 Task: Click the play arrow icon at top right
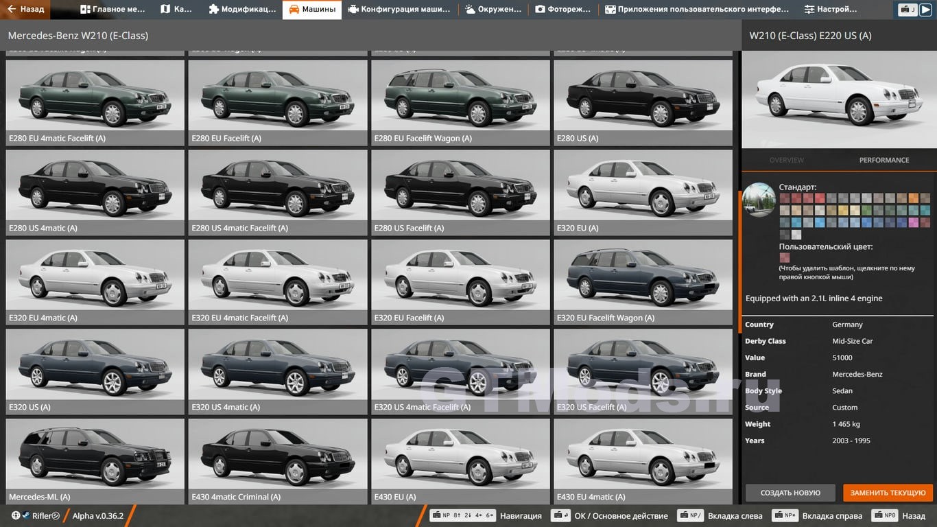tap(926, 10)
